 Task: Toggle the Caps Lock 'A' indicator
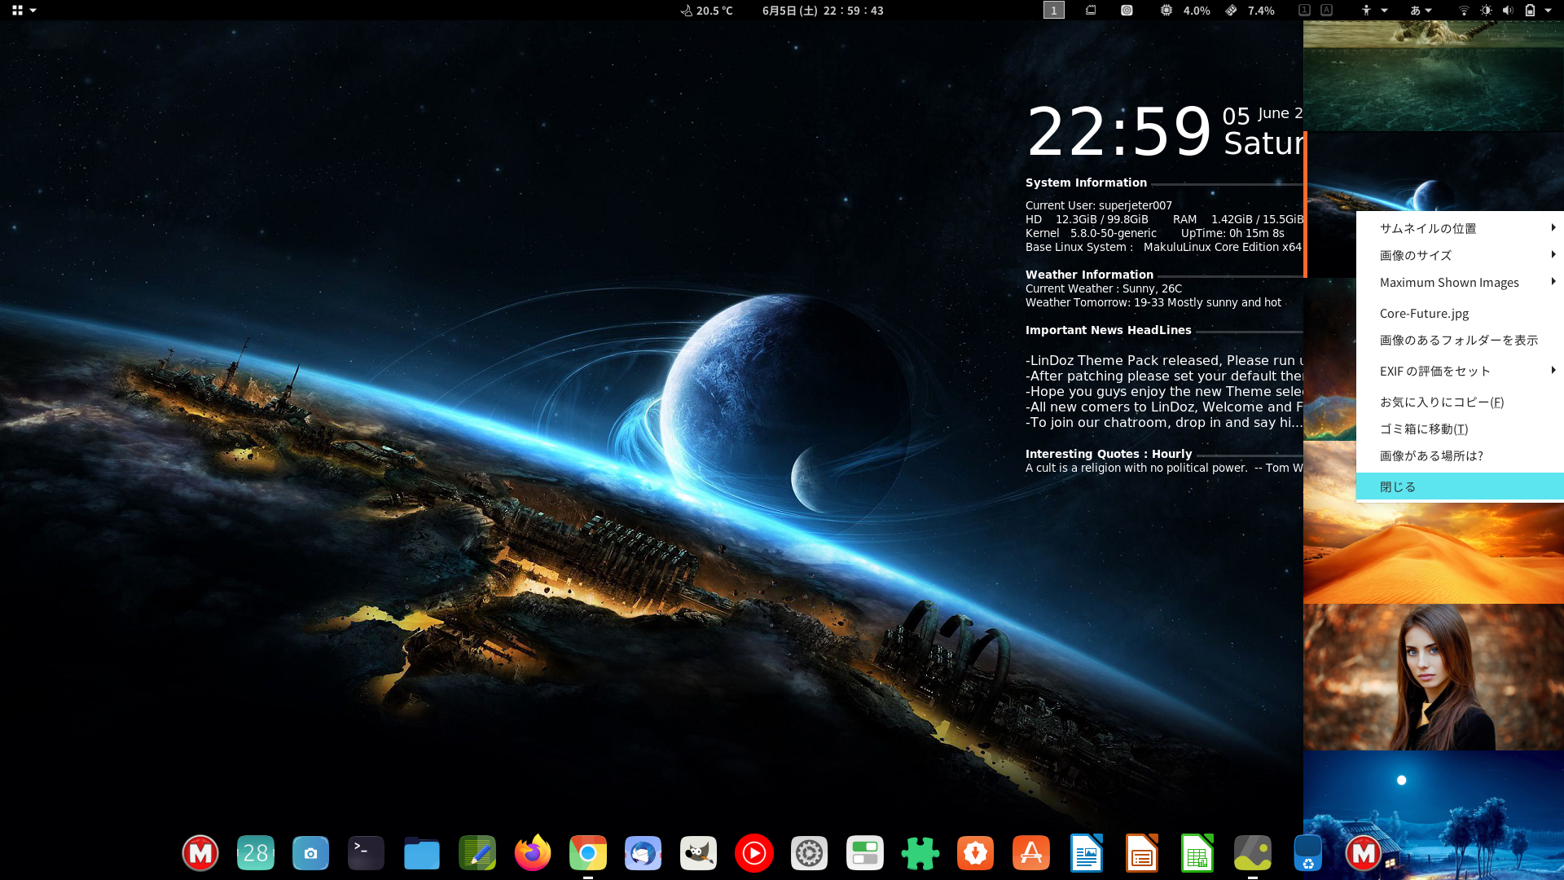click(1326, 10)
